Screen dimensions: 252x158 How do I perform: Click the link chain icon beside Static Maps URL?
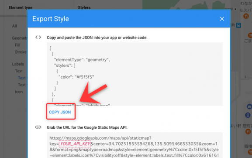[38, 127]
